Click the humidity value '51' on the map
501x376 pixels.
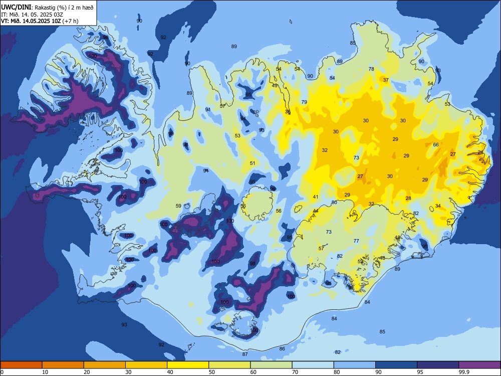pos(253,163)
